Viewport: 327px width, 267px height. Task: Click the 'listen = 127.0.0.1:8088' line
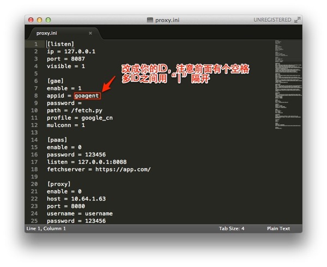(x=87, y=162)
